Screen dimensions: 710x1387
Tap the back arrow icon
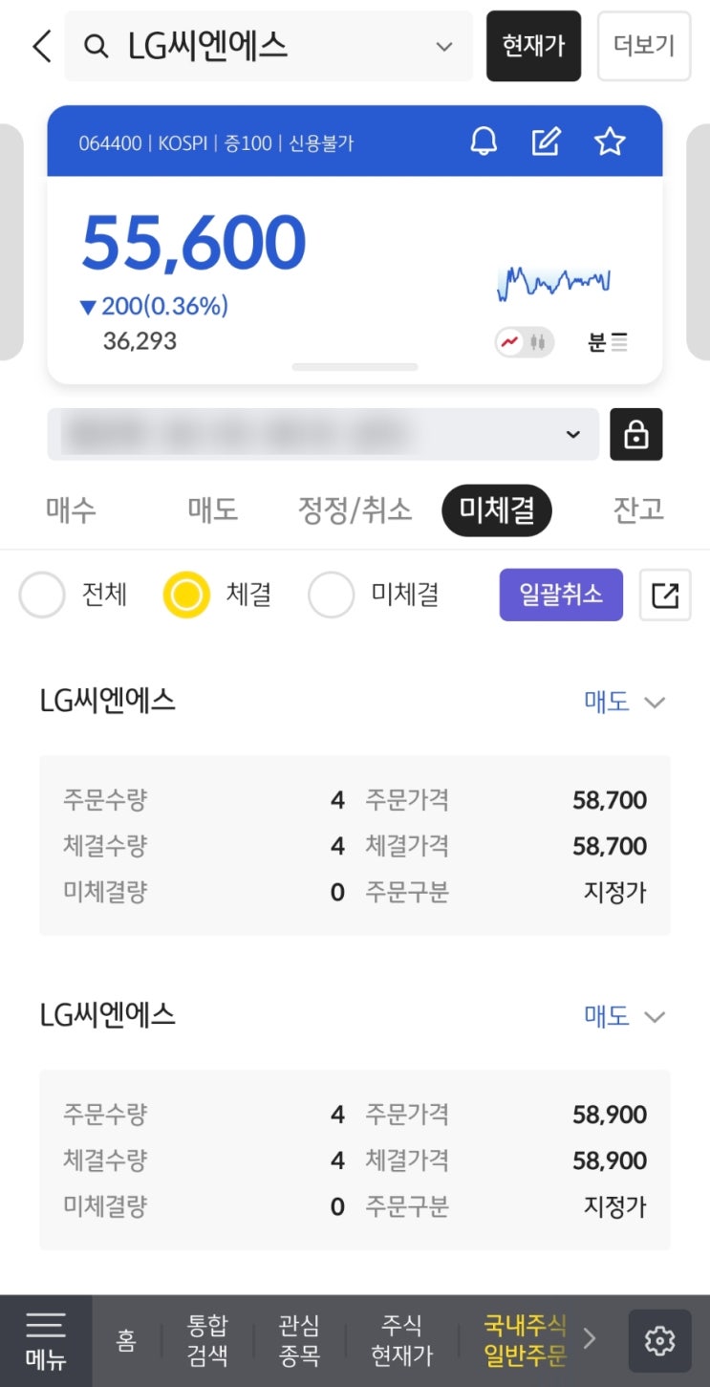click(41, 46)
